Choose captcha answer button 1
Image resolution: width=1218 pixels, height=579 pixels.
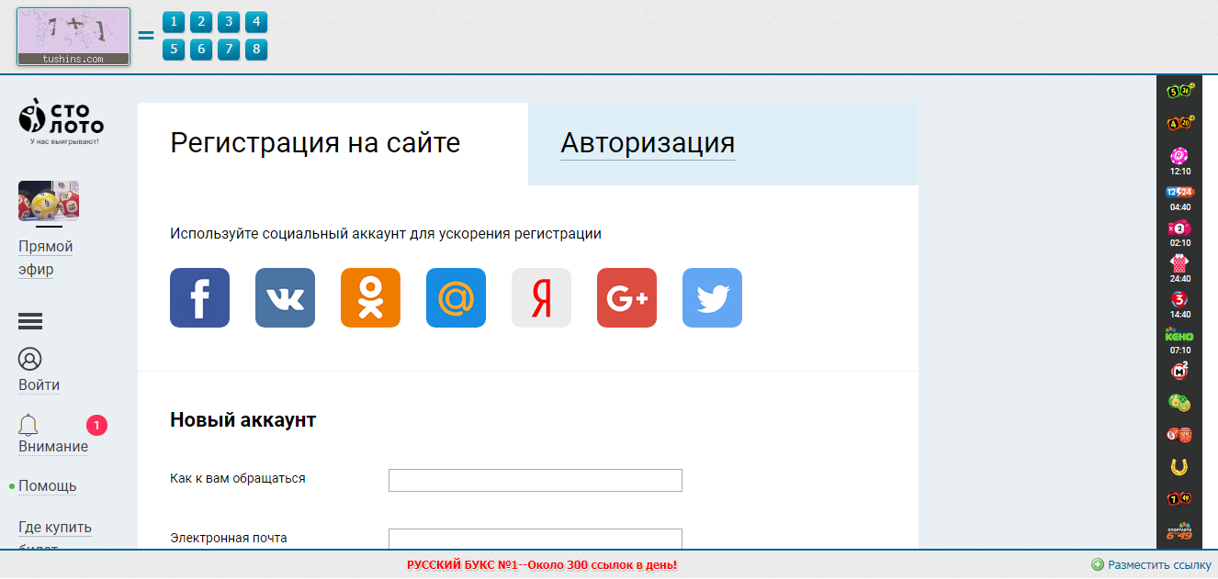pyautogui.click(x=174, y=22)
